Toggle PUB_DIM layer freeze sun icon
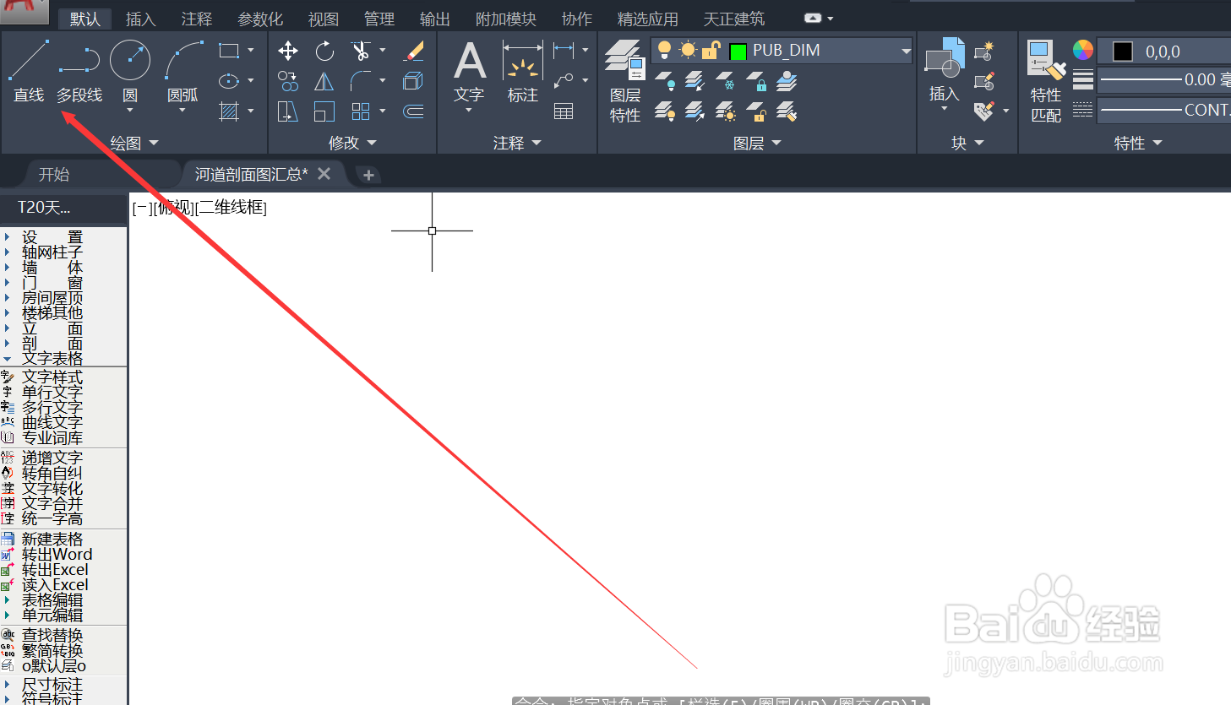This screenshot has height=705, width=1231. (689, 51)
